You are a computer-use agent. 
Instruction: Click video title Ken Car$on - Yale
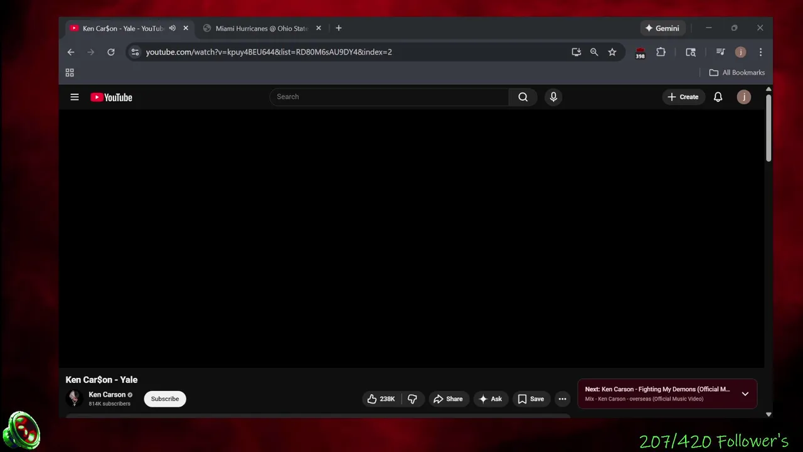click(102, 380)
